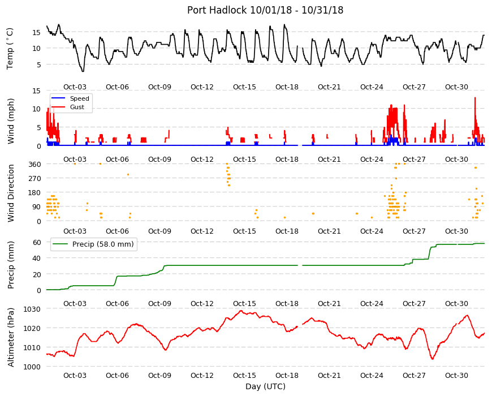This screenshot has height=396, width=492.
Task: Click the Precip (58.0 mm) legend text
Action: 103,244
